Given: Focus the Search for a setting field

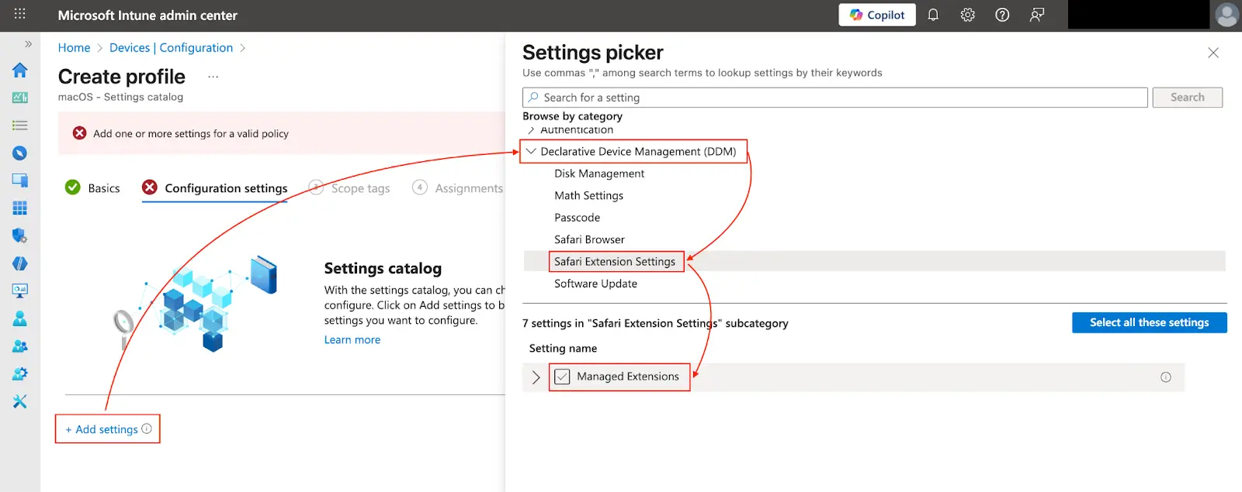Looking at the screenshot, I should 834,98.
